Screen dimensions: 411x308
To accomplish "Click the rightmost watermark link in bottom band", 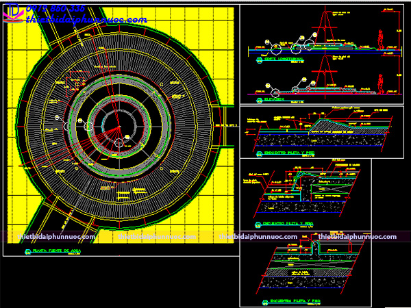I will (358, 237).
